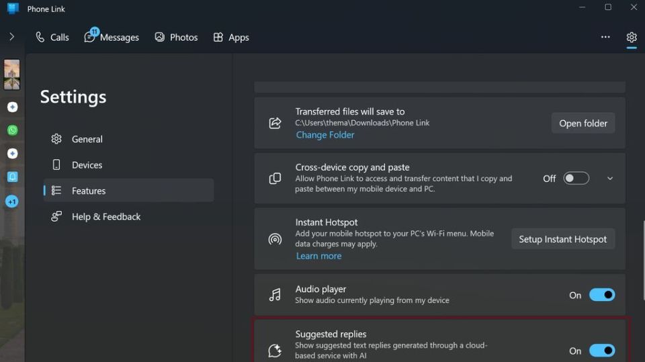Click the Suggested replies chat icon
Image resolution: width=645 pixels, height=362 pixels.
point(275,350)
